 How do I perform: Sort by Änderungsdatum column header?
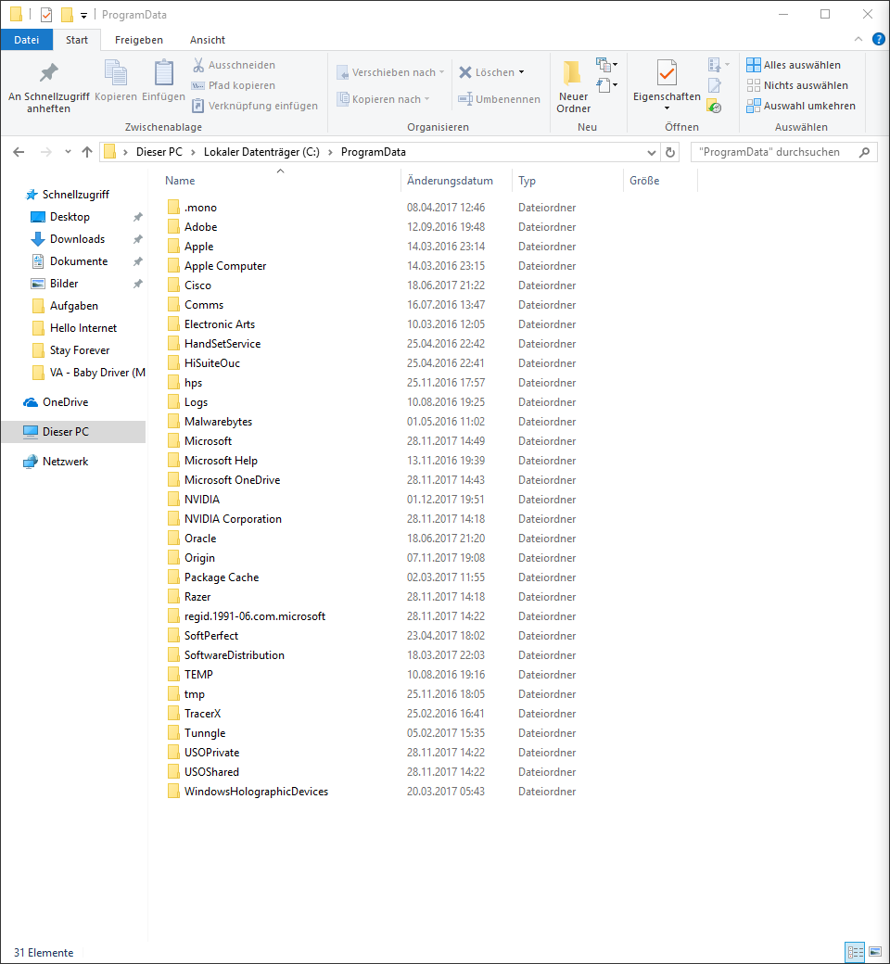tap(451, 181)
